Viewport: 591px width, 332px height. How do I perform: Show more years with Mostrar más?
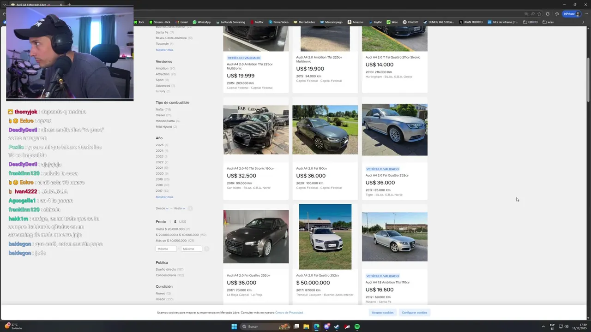click(x=164, y=197)
